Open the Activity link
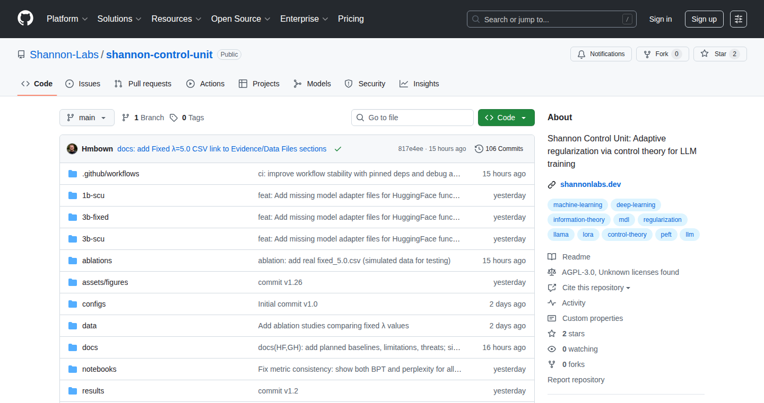Viewport: 764px width, 403px height. coord(574,303)
